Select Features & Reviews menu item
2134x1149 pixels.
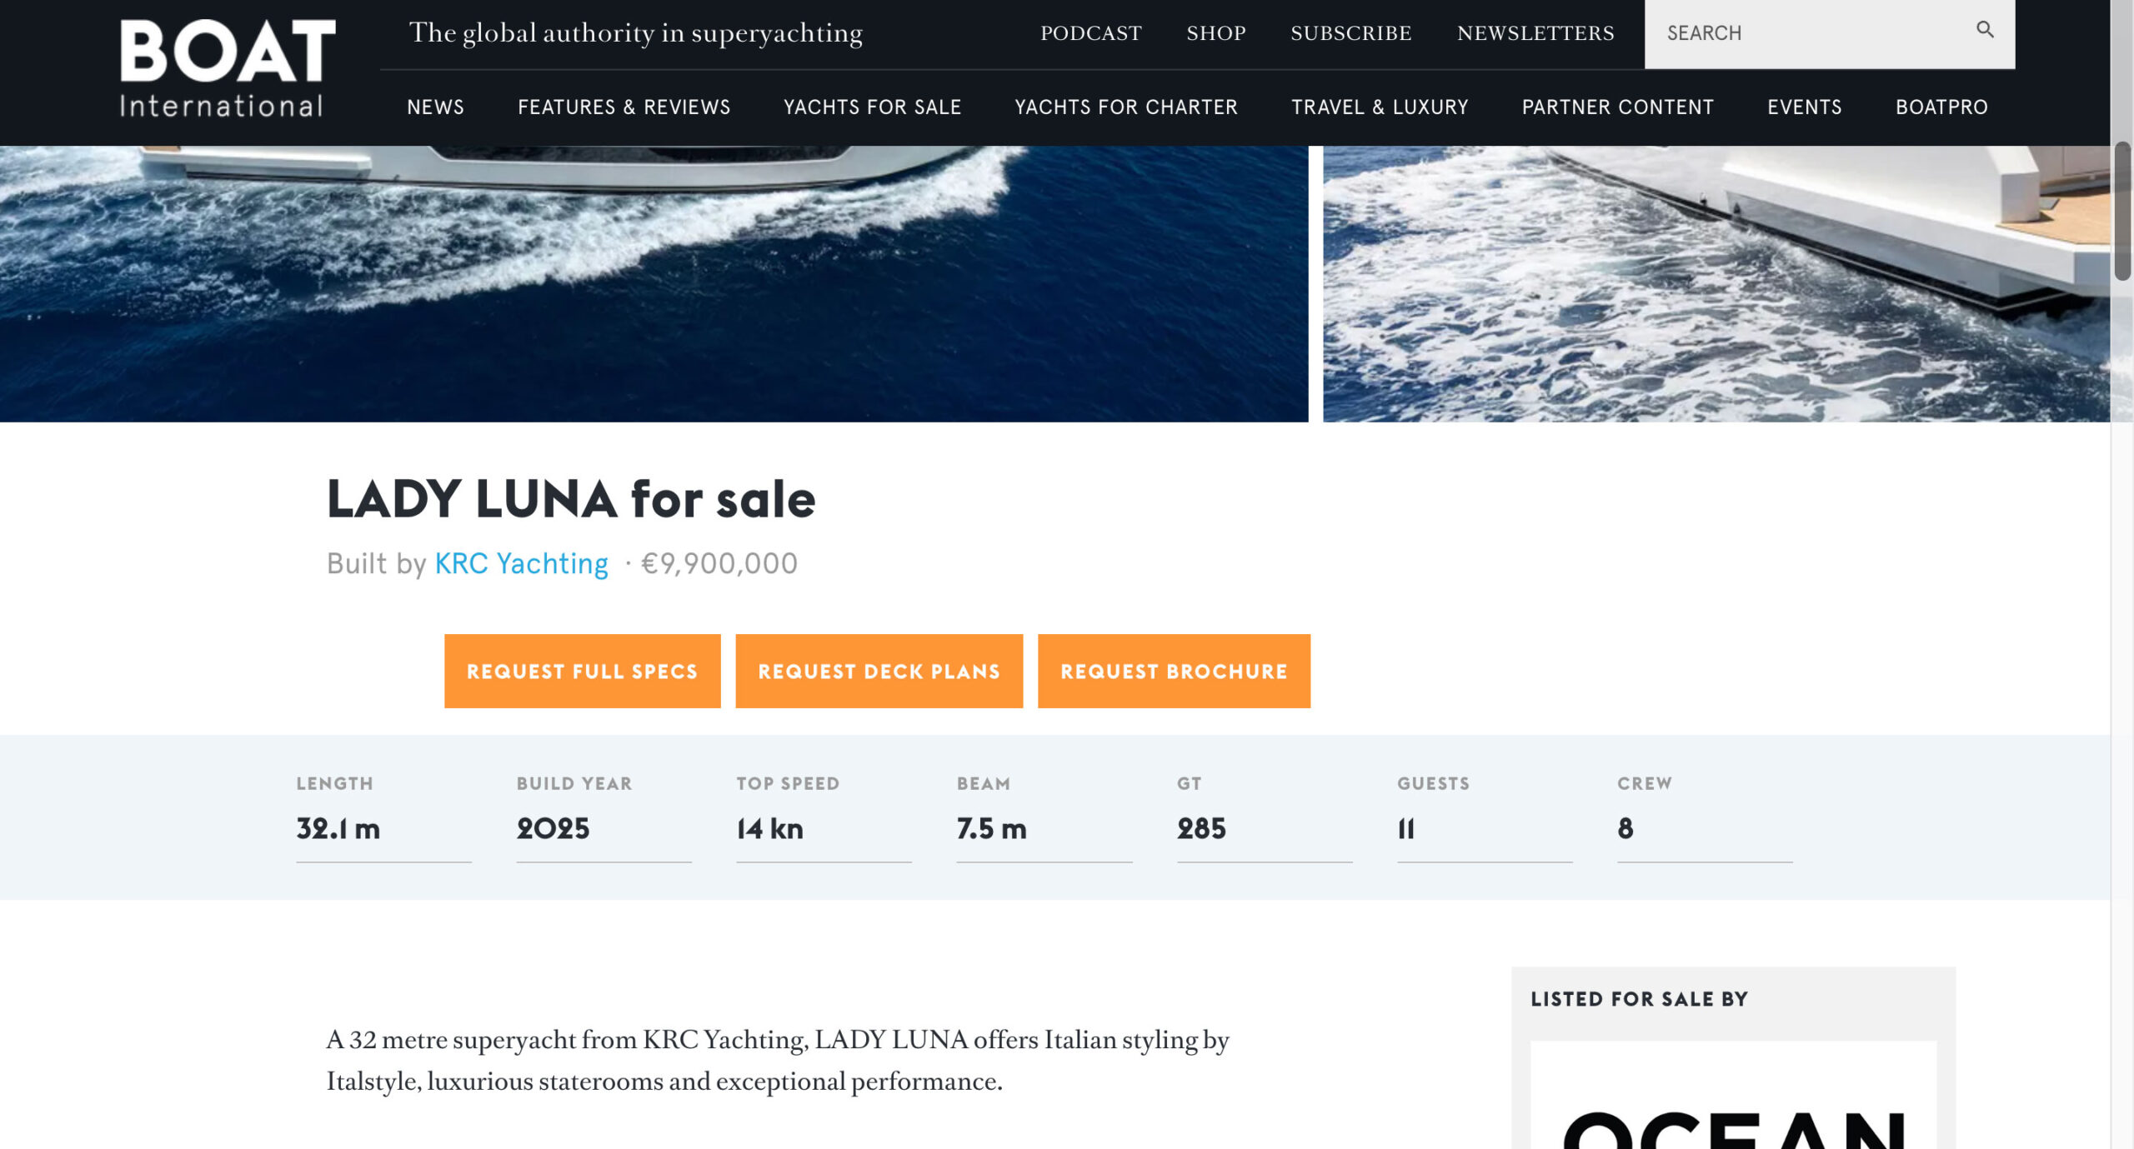(x=624, y=107)
